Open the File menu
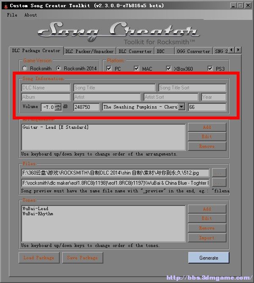 click(12, 15)
